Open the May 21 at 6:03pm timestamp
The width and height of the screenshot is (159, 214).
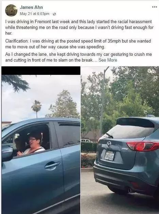click(35, 14)
